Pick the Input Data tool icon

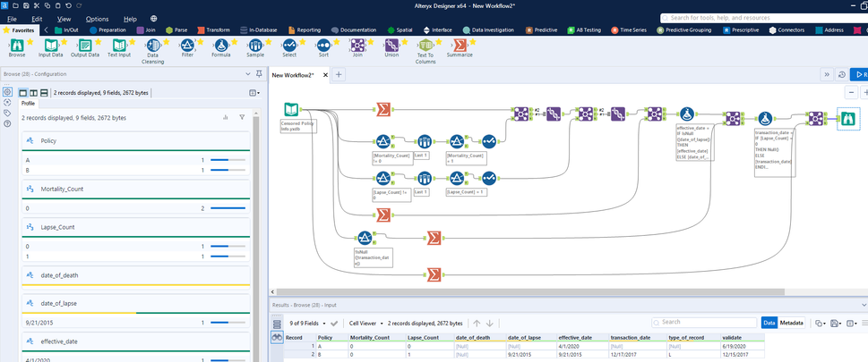point(50,46)
